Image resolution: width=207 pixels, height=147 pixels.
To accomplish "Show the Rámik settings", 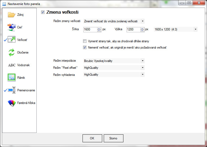I will [x=21, y=78].
